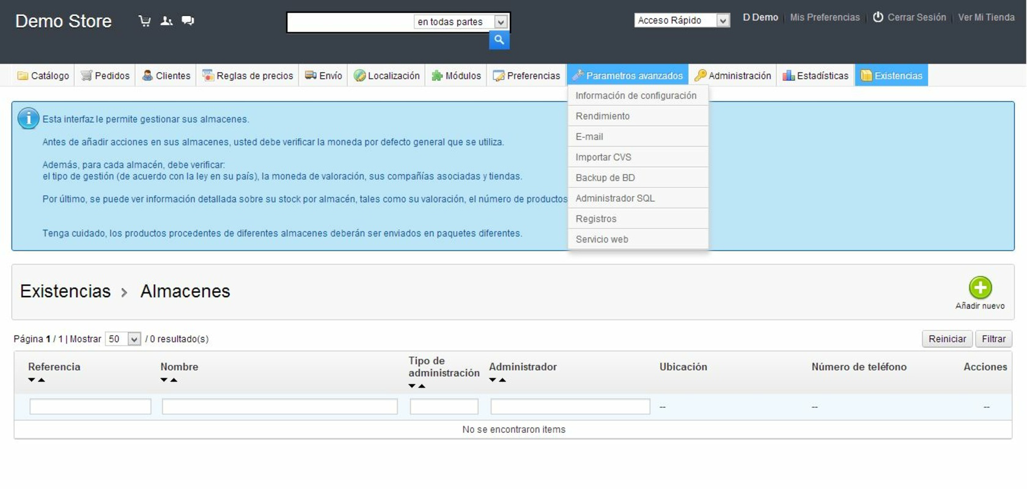Image resolution: width=1027 pixels, height=489 pixels.
Task: Sort Tipo de administración ascending arrow
Action: (x=422, y=386)
